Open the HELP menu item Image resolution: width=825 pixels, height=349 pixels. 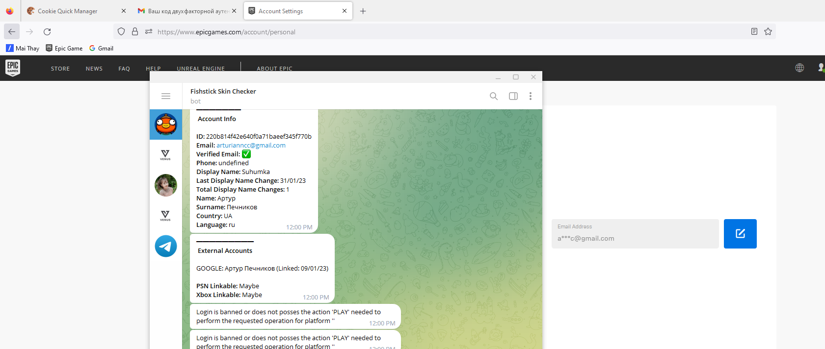(x=153, y=69)
